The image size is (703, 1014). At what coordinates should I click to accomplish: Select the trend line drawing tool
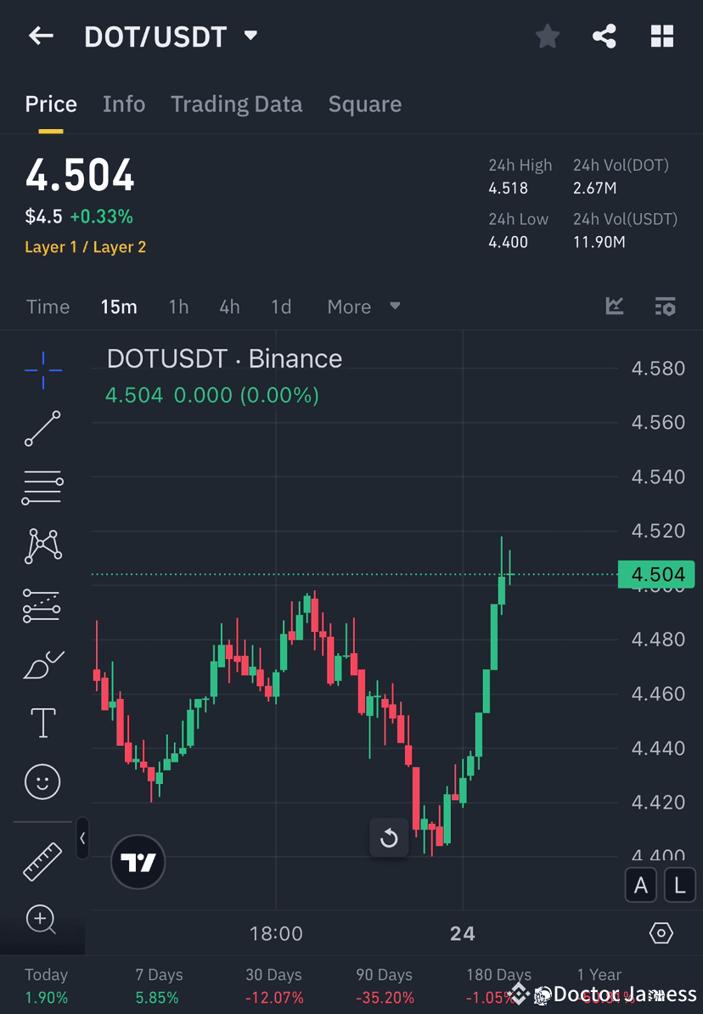(42, 429)
